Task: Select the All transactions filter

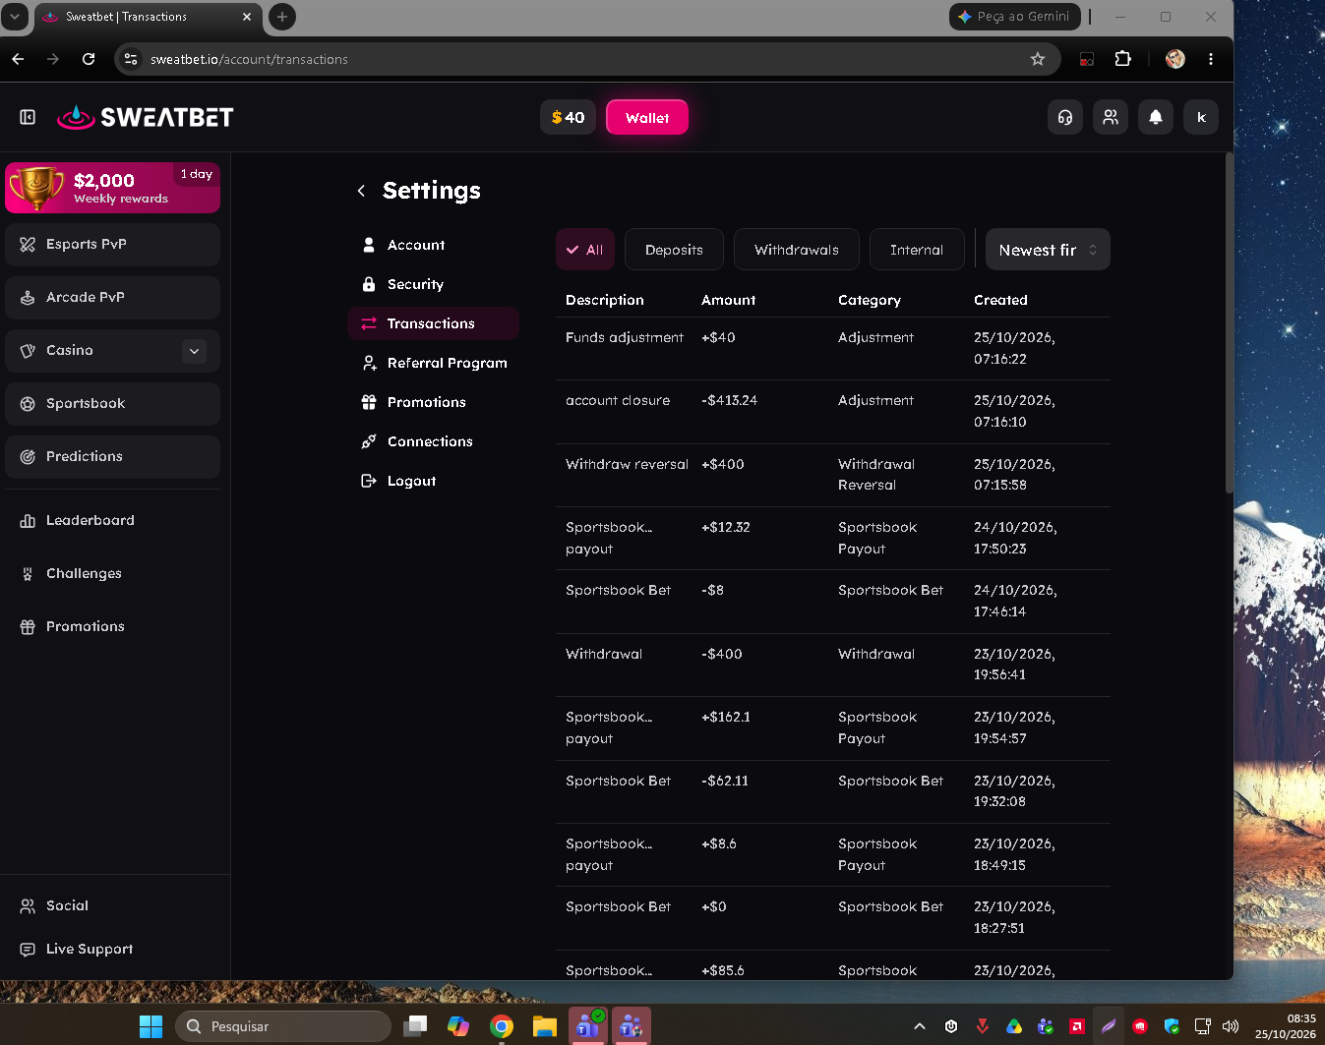Action: tap(585, 250)
